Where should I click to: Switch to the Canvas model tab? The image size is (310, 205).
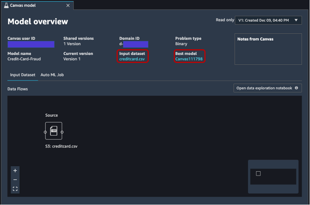pos(38,5)
